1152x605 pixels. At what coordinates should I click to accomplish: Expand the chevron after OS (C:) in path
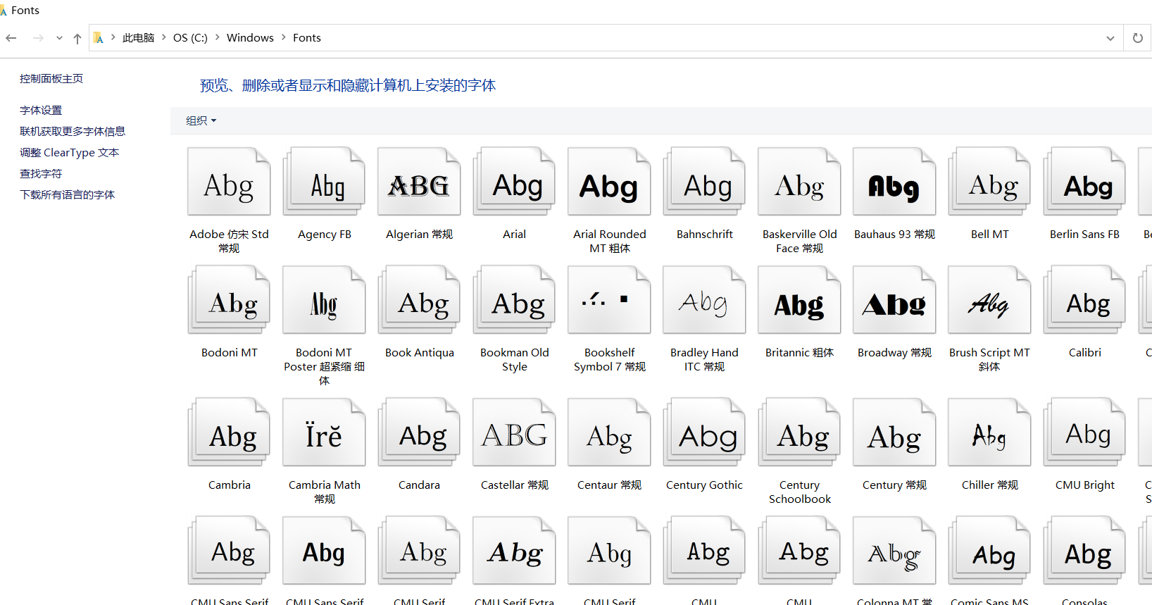(x=217, y=37)
